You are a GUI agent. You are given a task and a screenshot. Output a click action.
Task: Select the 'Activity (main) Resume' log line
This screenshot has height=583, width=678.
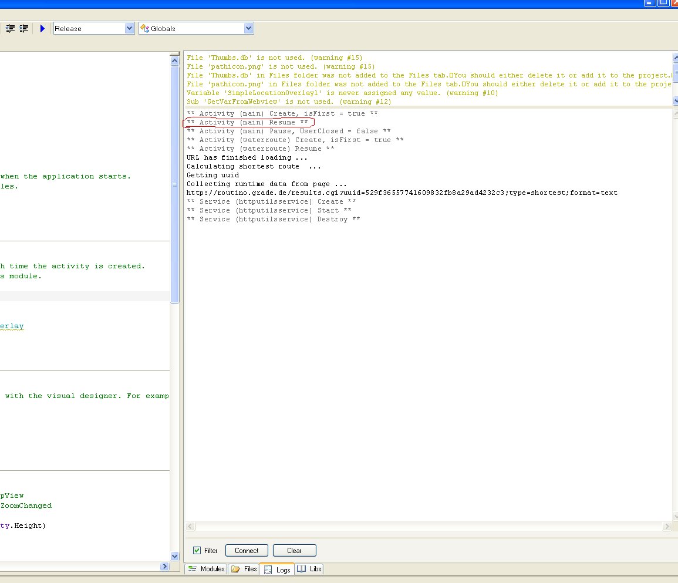(247, 122)
